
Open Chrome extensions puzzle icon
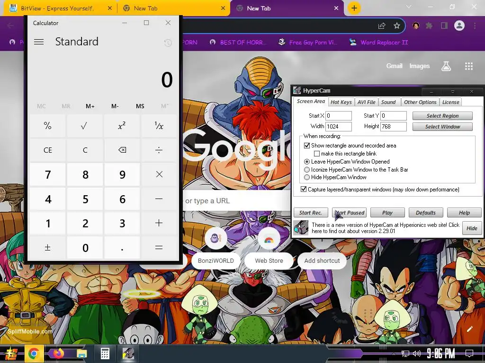point(429,26)
